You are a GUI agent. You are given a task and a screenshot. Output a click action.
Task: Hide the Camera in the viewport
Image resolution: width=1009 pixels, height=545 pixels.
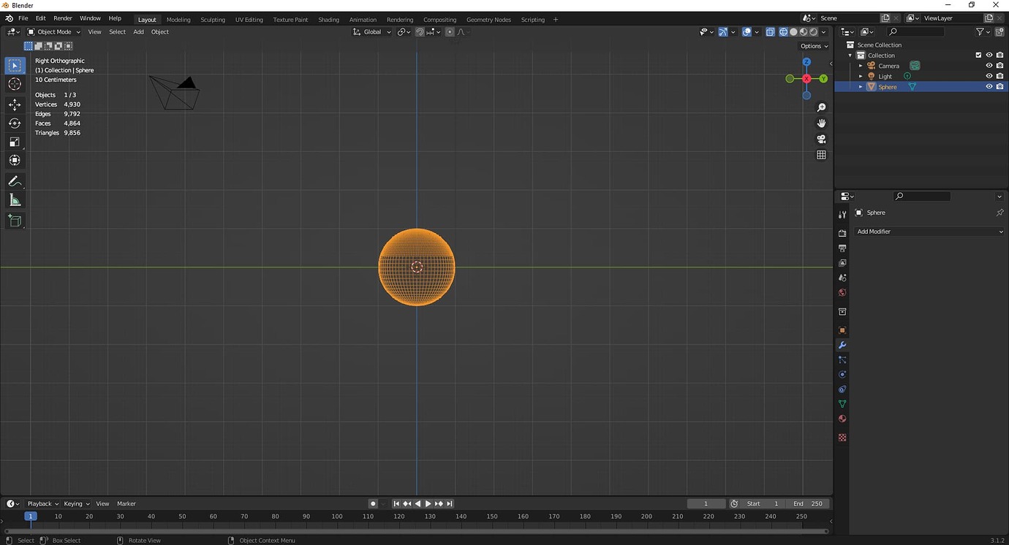point(989,65)
